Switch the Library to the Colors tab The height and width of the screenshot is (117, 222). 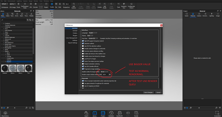(8, 14)
